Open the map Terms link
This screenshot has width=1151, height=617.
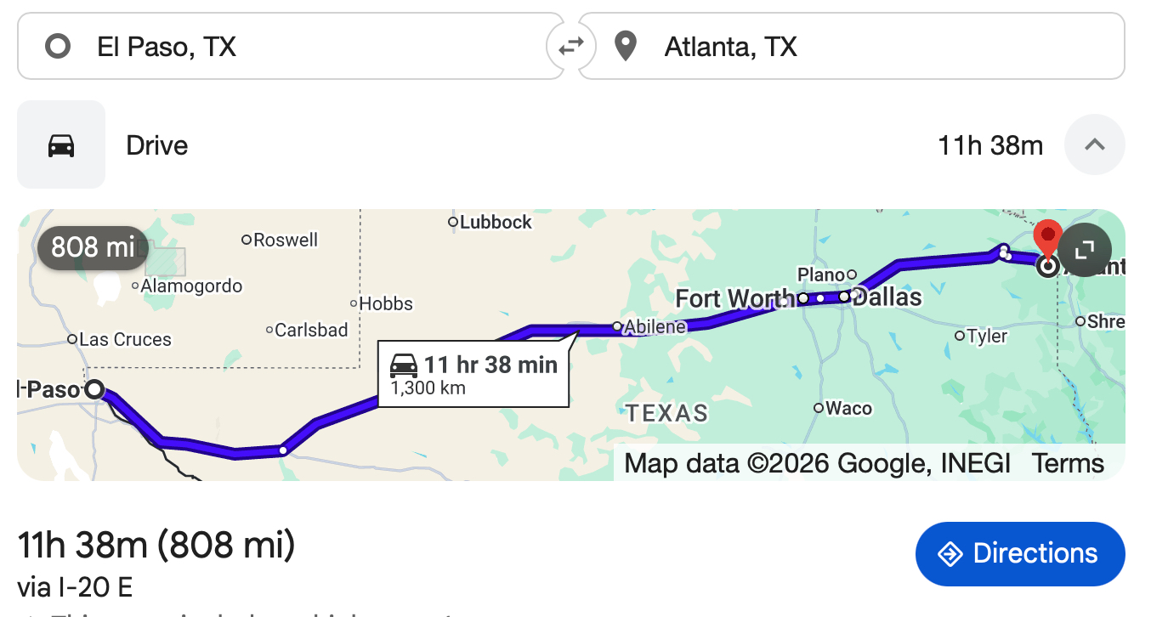[1068, 464]
